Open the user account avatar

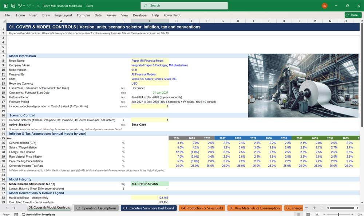click(x=325, y=5)
